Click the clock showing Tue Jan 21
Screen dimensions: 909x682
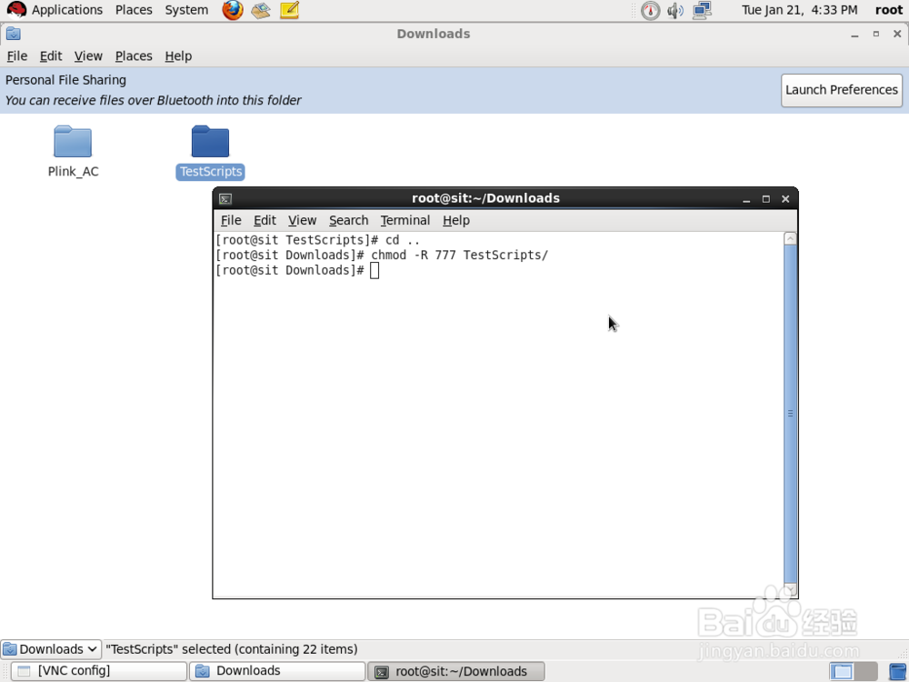[x=799, y=10]
